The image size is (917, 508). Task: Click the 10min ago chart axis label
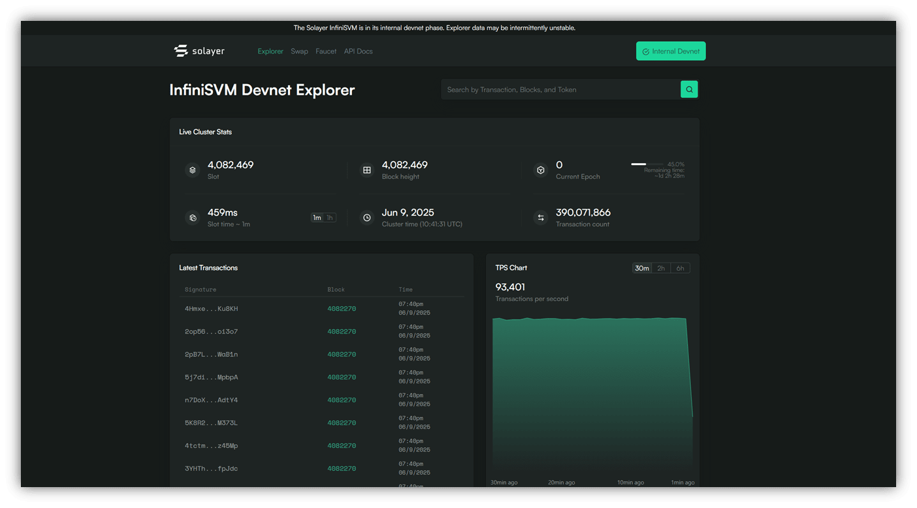[x=630, y=483]
